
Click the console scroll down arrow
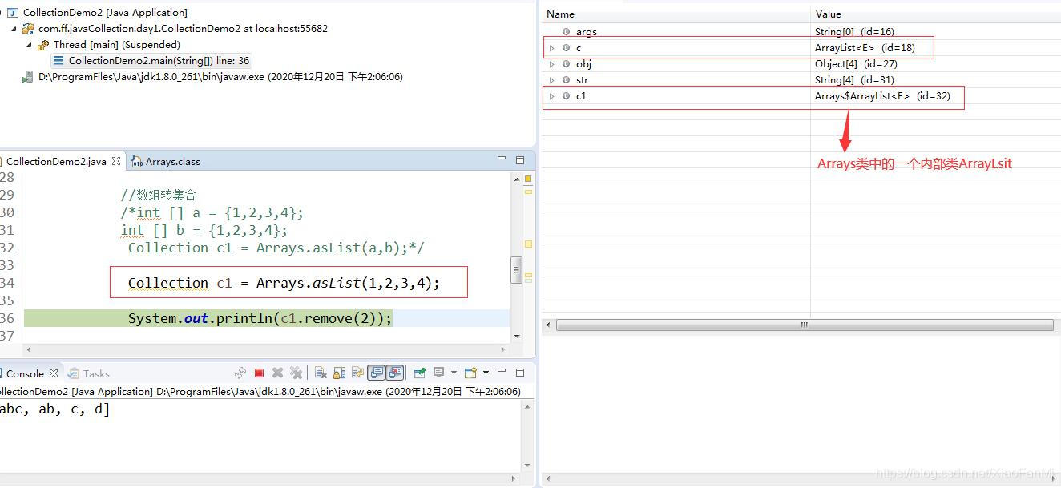click(x=526, y=465)
